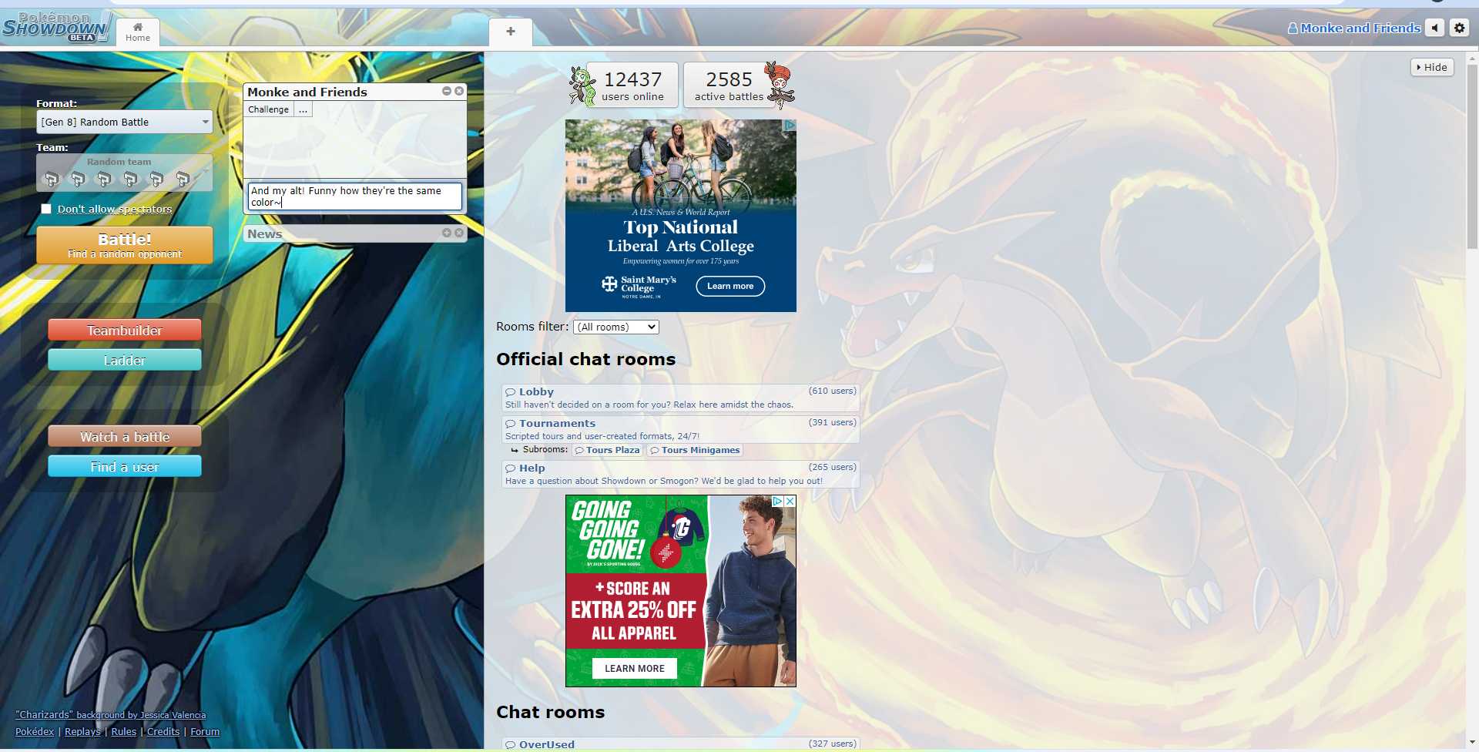Open the sound volume speaker icon

pos(1434,28)
